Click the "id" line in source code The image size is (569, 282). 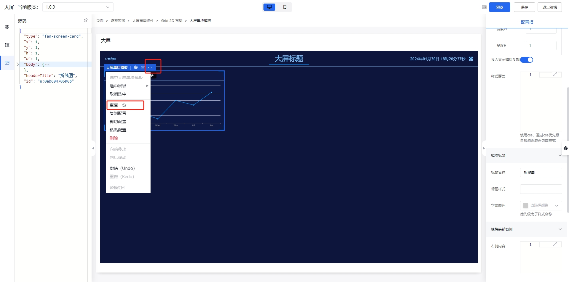coord(49,81)
